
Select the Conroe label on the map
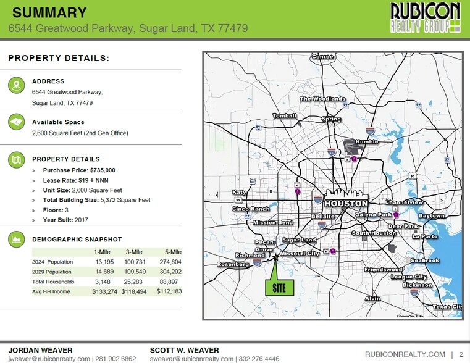coord(322,57)
